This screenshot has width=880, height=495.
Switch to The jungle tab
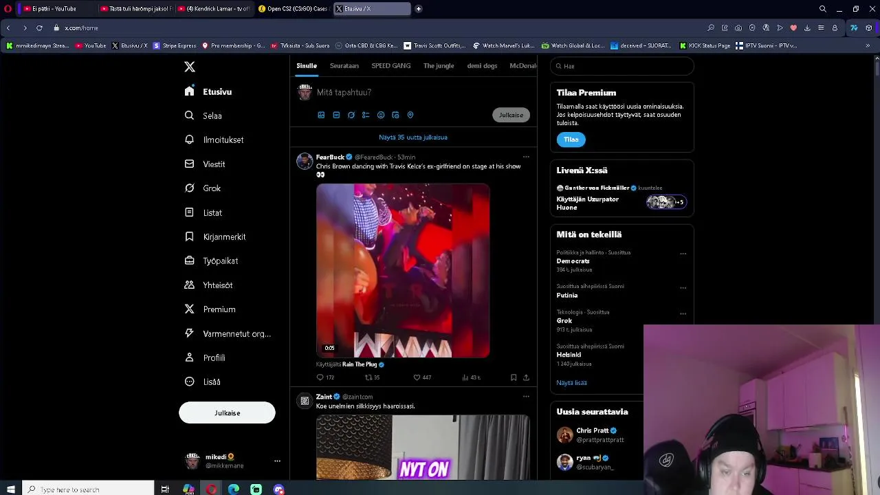pos(439,66)
